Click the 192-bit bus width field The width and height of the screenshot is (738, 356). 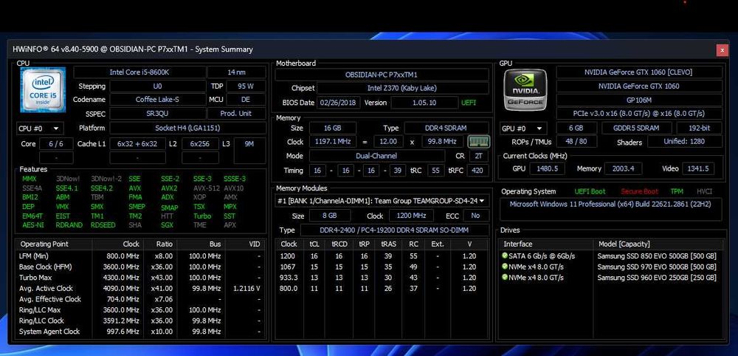tap(699, 128)
